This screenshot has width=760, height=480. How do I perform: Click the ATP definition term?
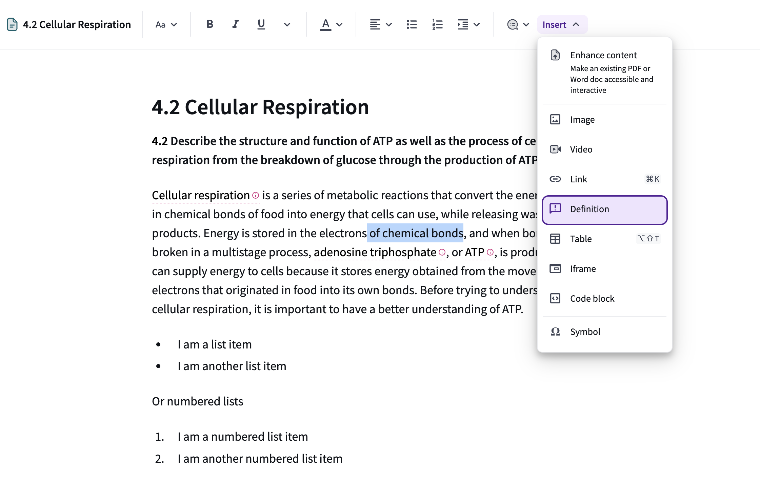(475, 252)
